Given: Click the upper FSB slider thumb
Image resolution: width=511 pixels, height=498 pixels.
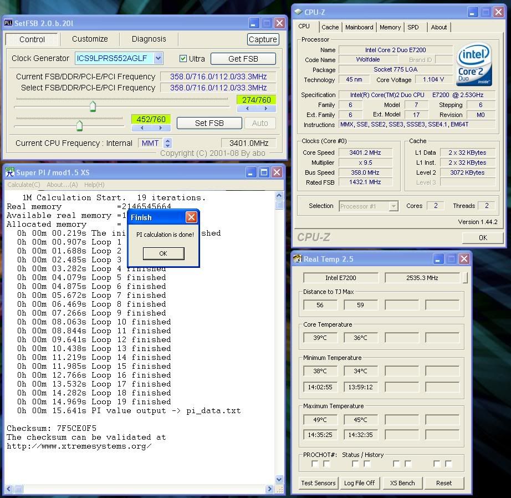Looking at the screenshot, I should (x=93, y=106).
